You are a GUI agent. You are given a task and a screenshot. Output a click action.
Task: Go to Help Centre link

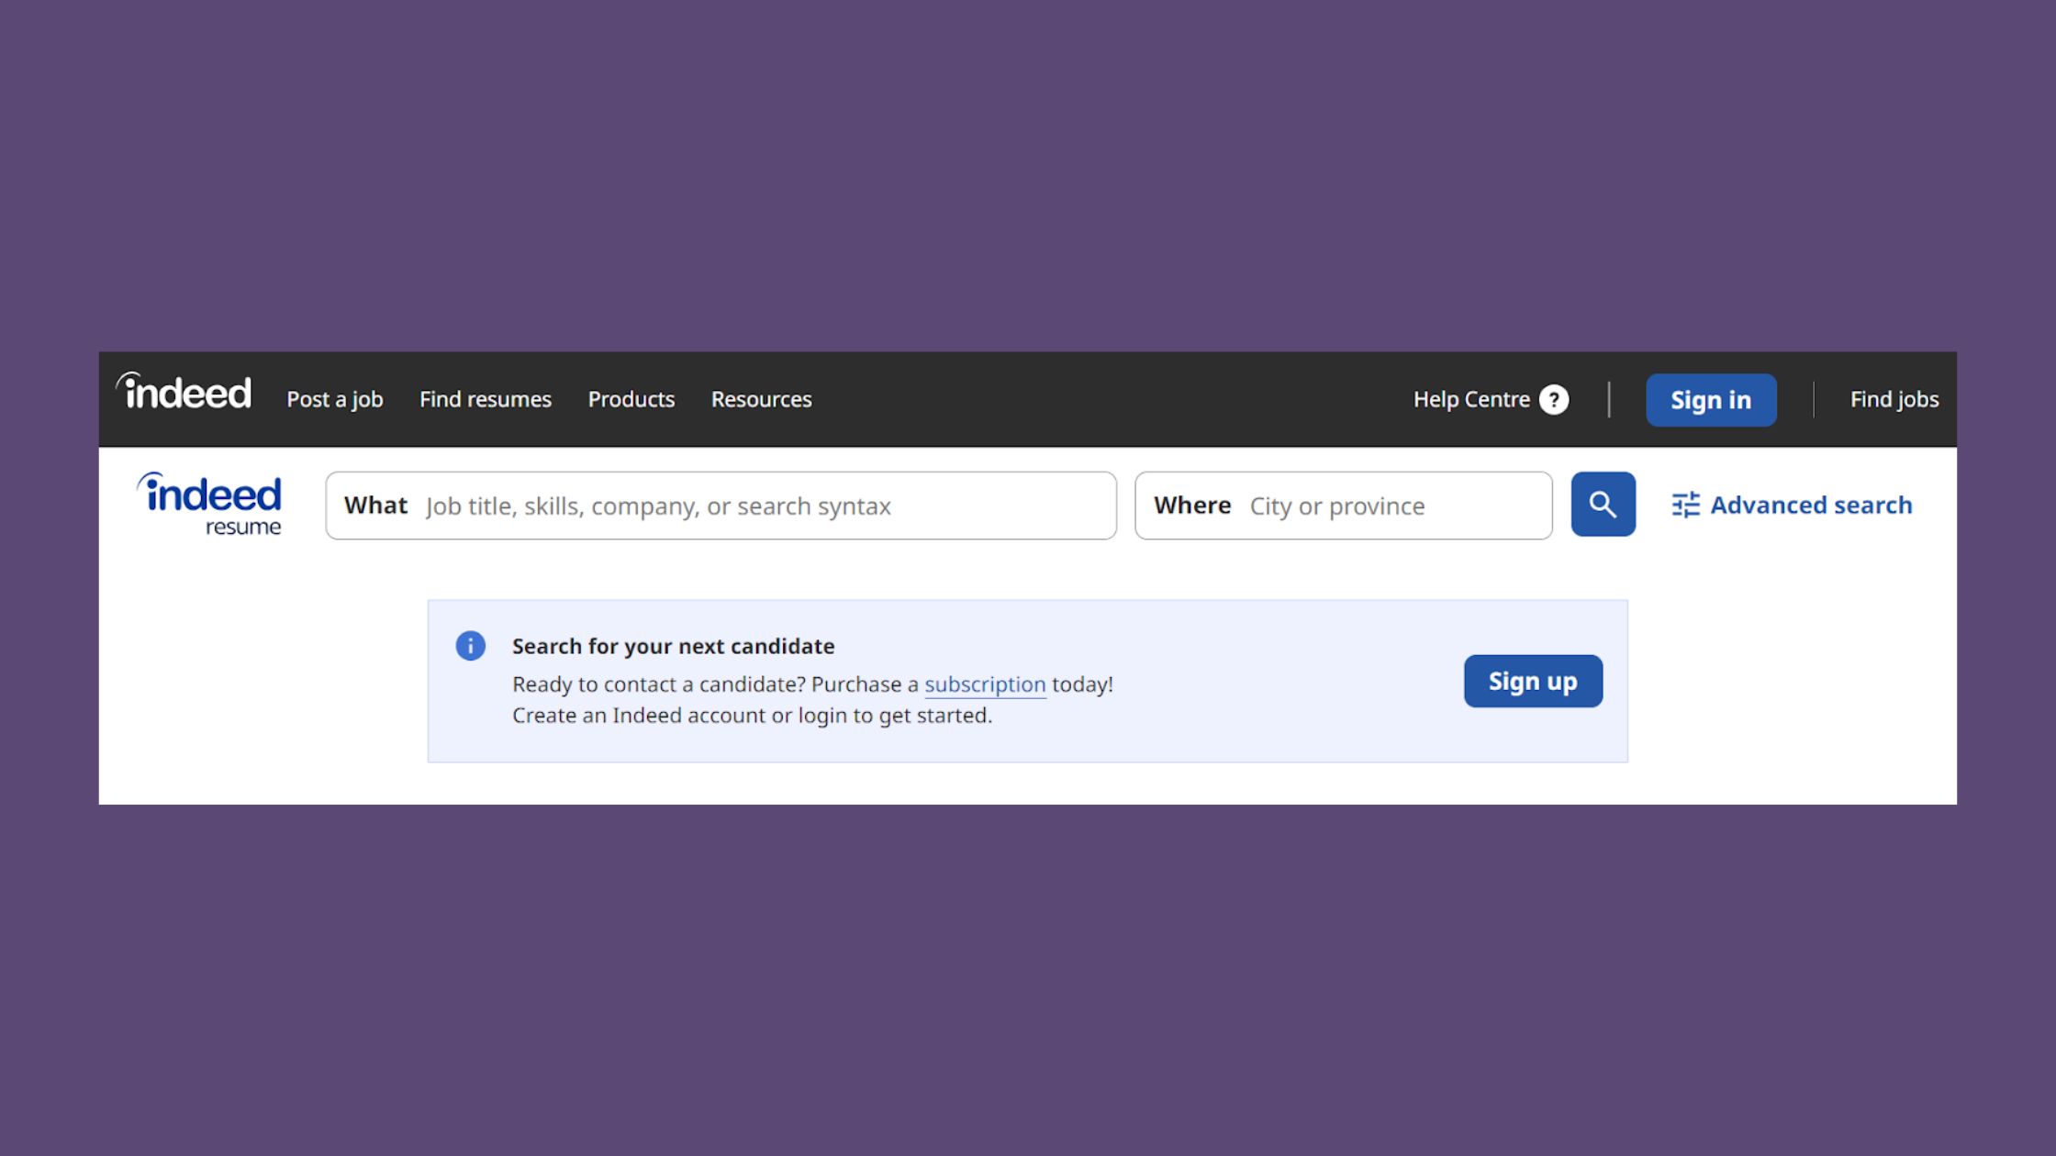tap(1471, 400)
